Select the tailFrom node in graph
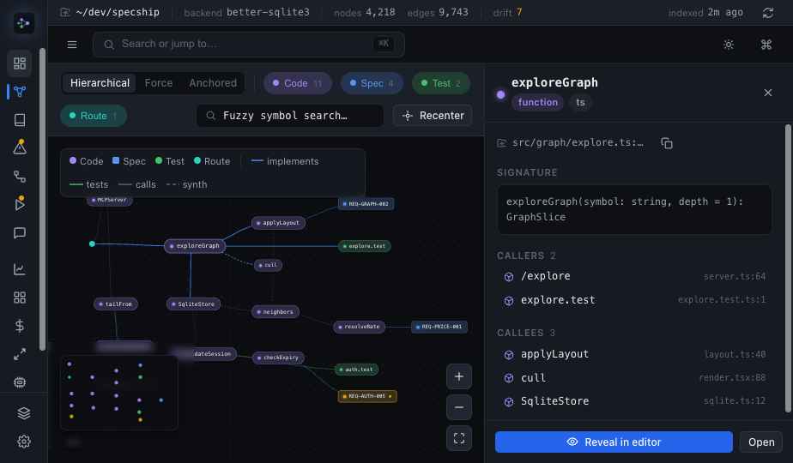The image size is (793, 463). (x=115, y=304)
